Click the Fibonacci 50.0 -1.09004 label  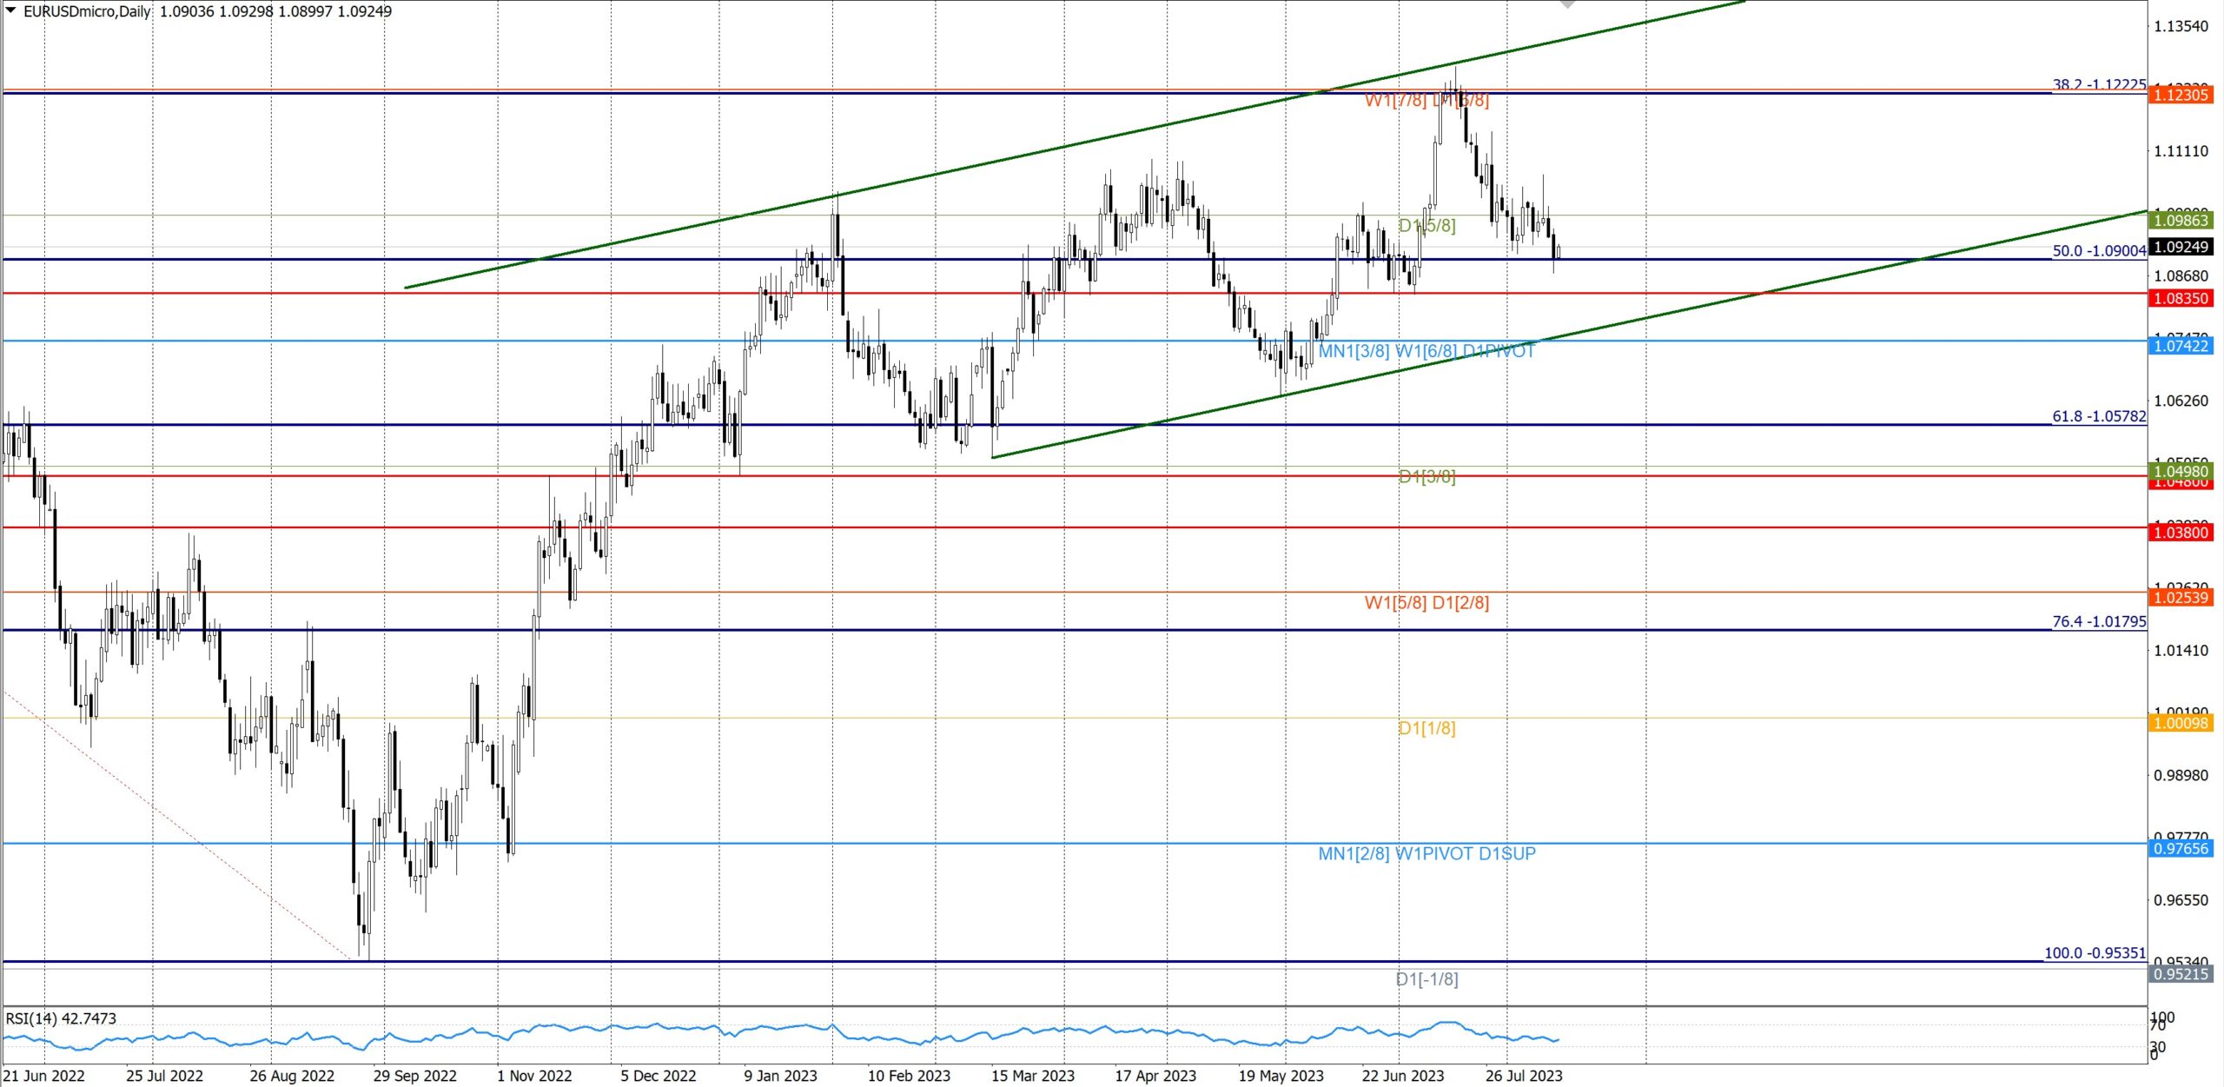coord(2098,250)
